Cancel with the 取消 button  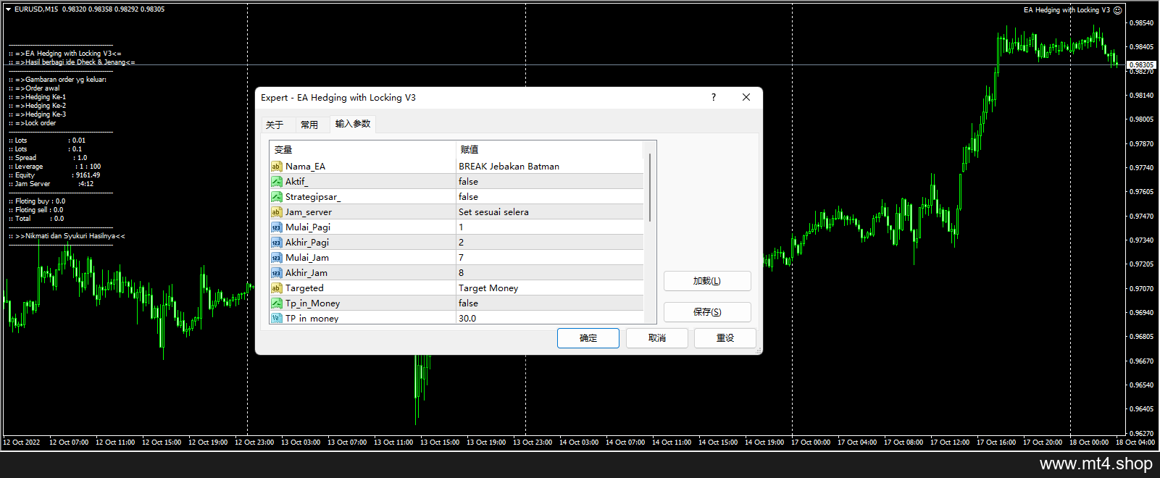657,338
